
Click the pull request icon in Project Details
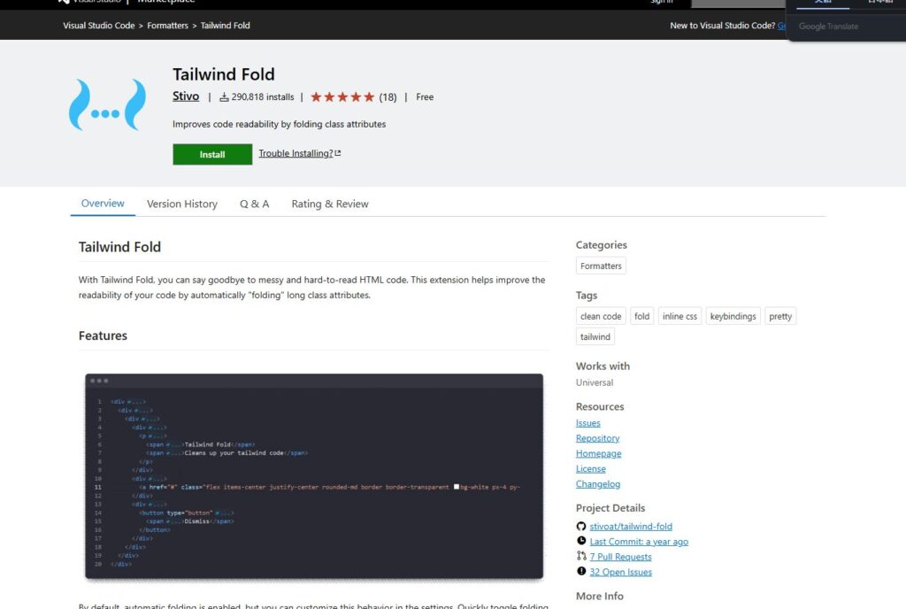coord(581,557)
